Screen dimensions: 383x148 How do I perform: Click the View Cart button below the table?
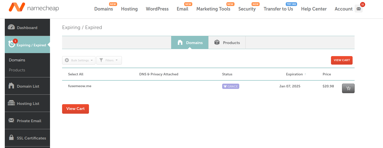click(75, 109)
